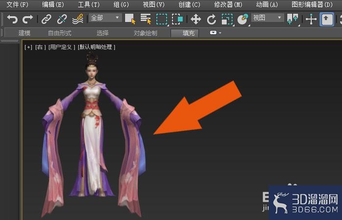Click the [默认明暗处理] shading label
Image resolution: width=342 pixels, height=220 pixels.
point(96,47)
